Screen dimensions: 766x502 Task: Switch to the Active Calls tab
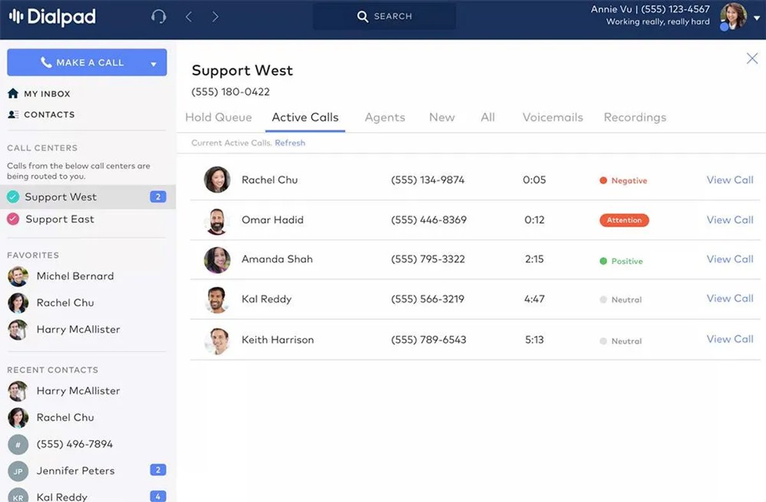[x=305, y=118]
